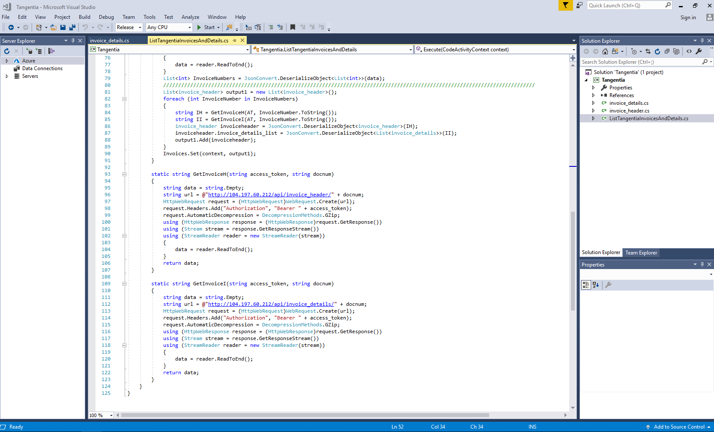Expand the References node in Solution Explorer
Screen dimensions: 714x432
point(593,95)
